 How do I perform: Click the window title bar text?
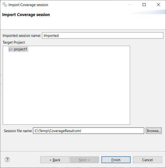(x=28, y=5)
